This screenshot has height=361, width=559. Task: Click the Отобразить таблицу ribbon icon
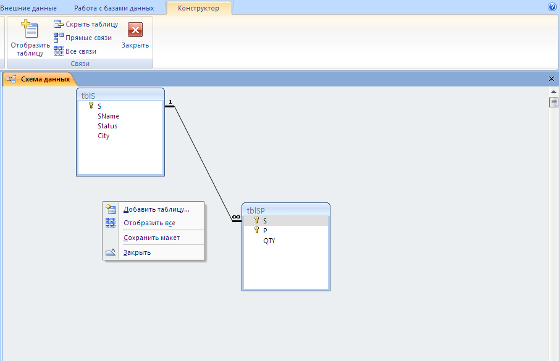(30, 29)
